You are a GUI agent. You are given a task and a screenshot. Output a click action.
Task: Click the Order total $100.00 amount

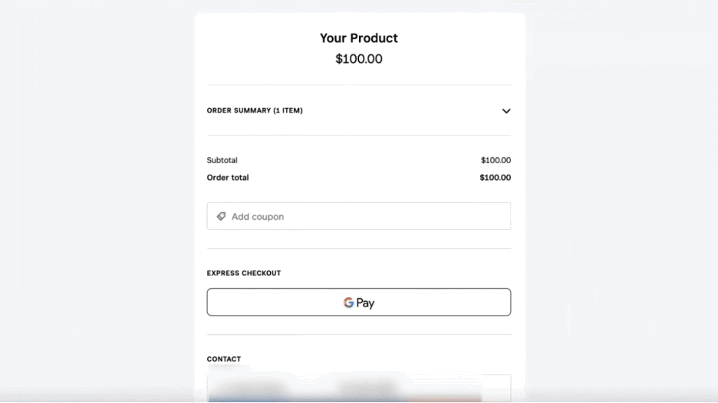[495, 178]
